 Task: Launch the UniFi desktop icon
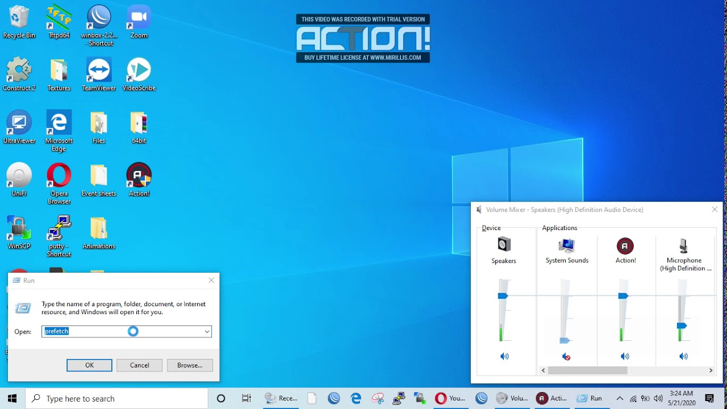coord(19,180)
